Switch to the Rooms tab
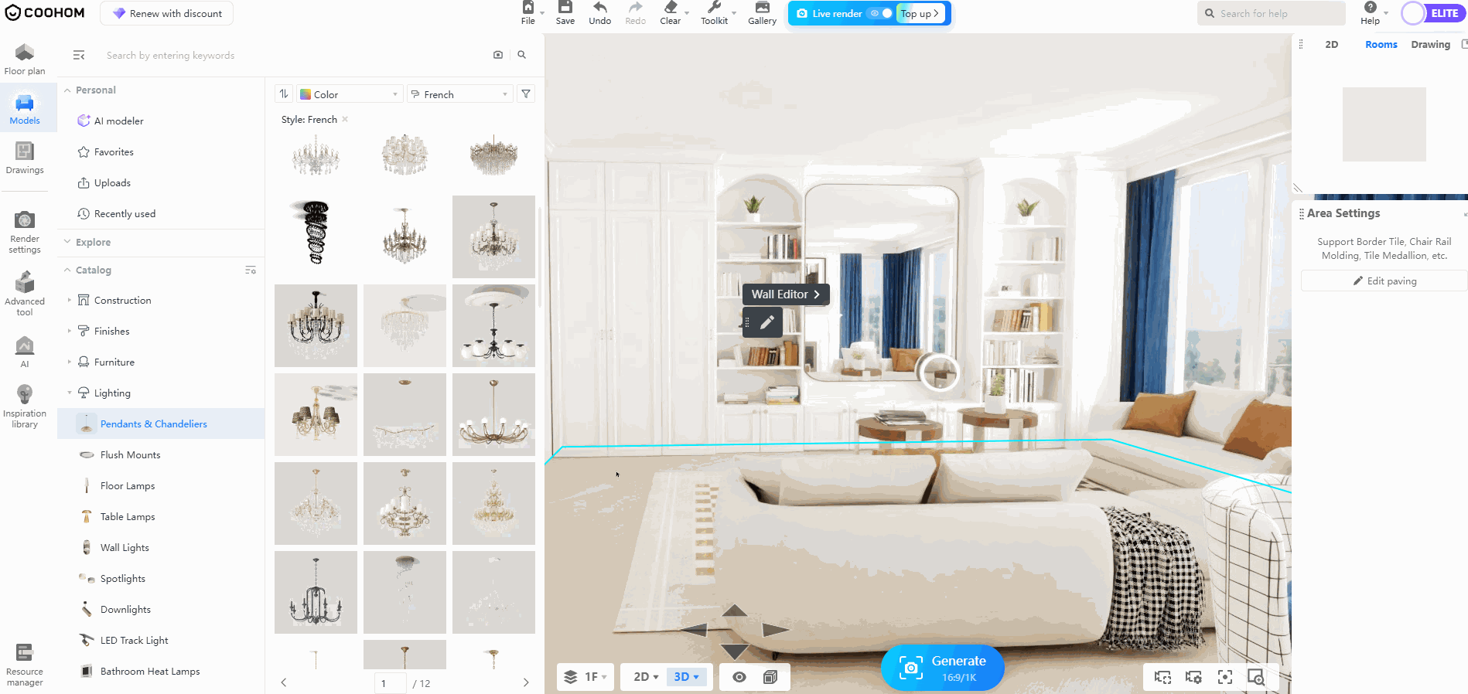The width and height of the screenshot is (1468, 694). coord(1381,44)
